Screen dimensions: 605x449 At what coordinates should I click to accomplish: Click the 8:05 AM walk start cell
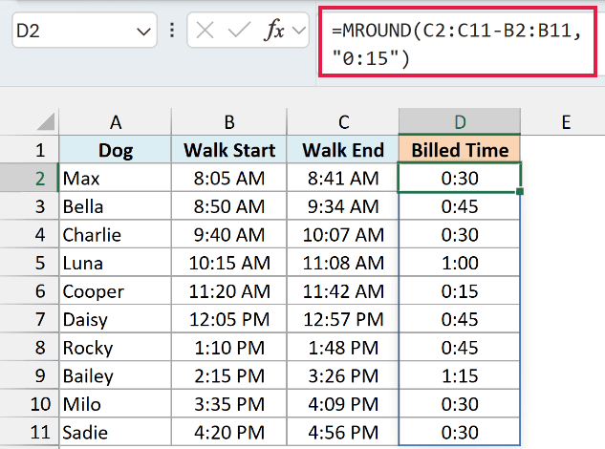click(229, 178)
